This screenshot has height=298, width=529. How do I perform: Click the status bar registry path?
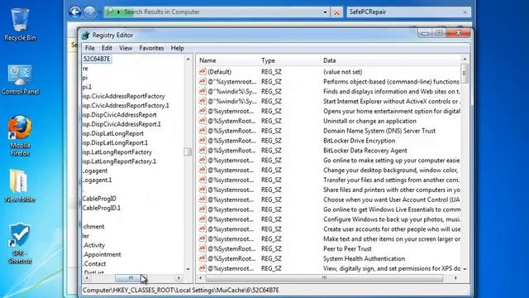(x=181, y=290)
